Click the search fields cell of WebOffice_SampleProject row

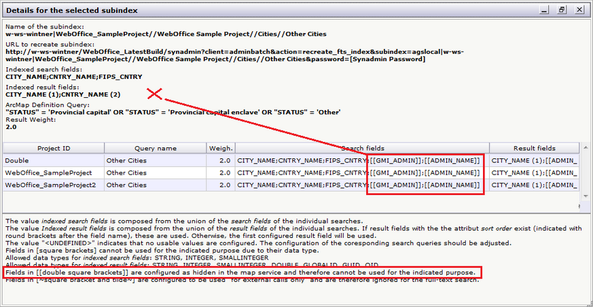362,173
